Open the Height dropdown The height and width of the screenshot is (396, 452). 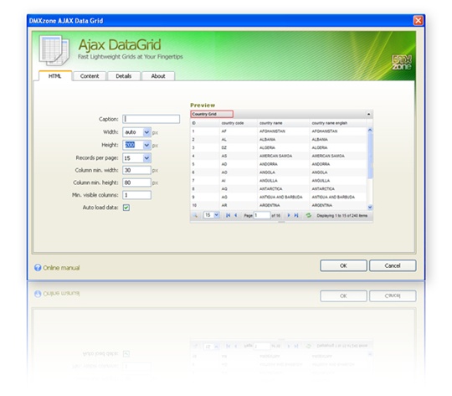point(146,145)
